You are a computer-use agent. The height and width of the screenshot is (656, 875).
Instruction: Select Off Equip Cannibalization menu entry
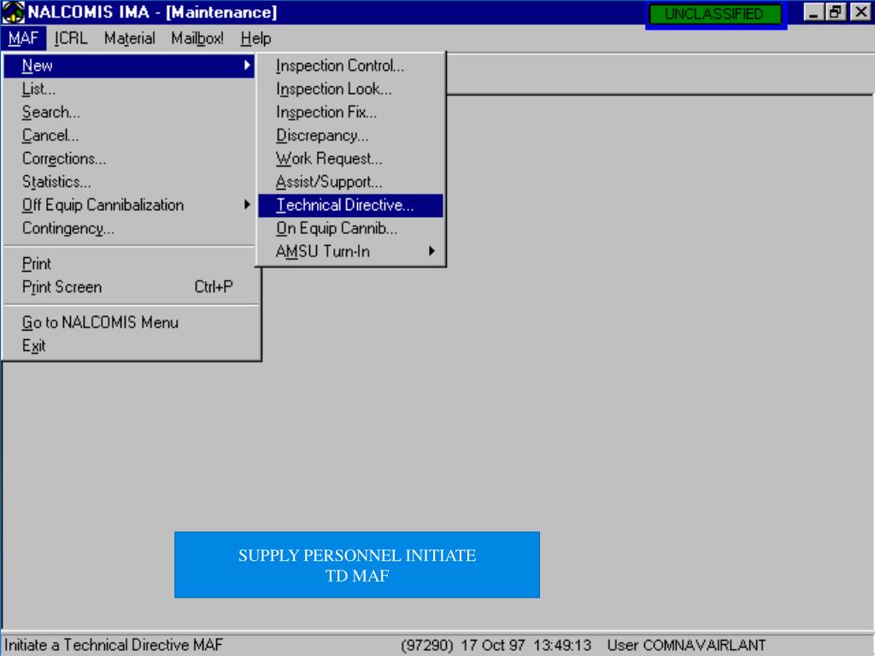pos(129,205)
